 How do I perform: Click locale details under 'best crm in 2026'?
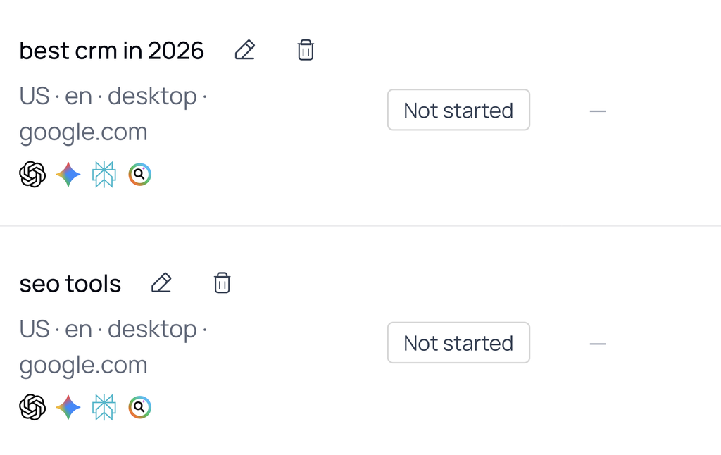[113, 114]
